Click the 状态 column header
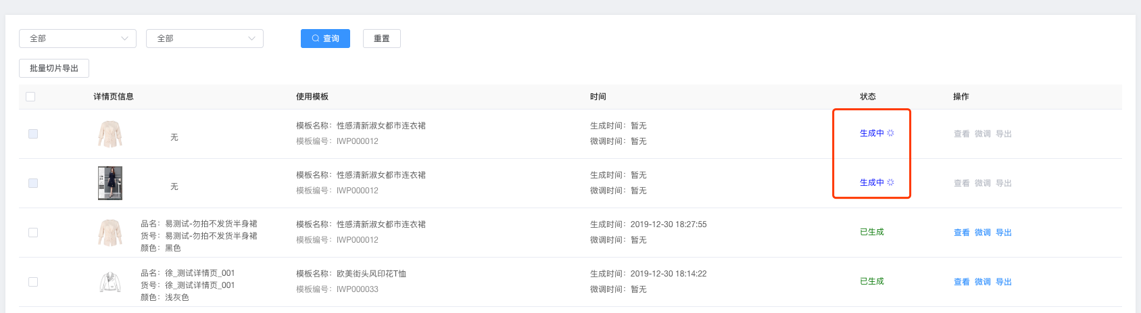 coord(868,97)
